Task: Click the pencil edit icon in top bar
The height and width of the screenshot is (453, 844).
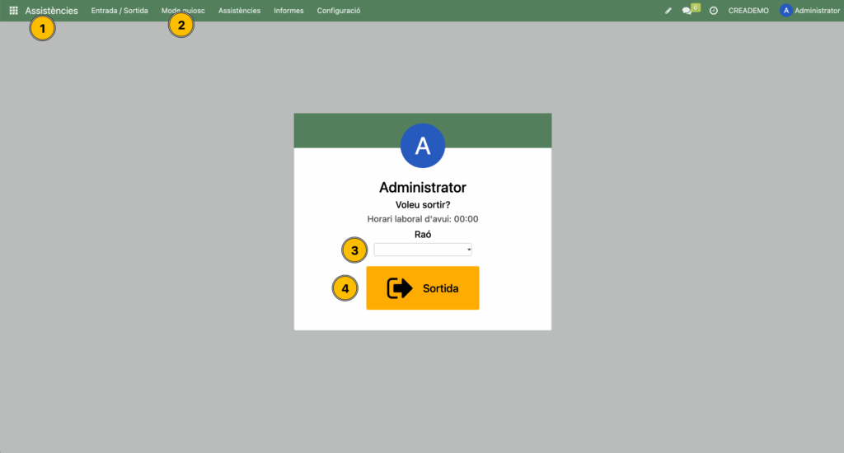Action: (668, 11)
